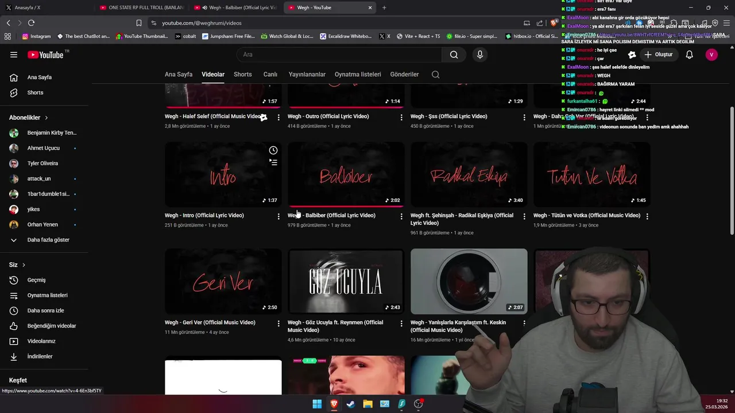Open options menu for Göz Ucuyla video

(401, 324)
